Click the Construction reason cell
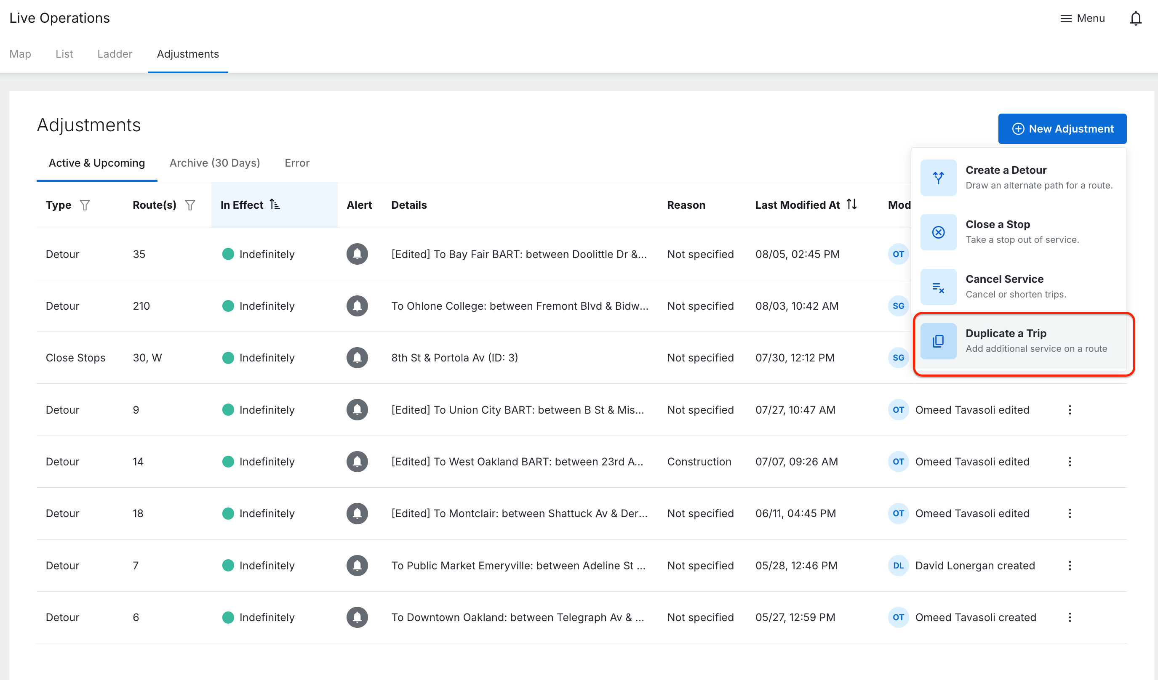This screenshot has width=1158, height=680. tap(699, 462)
